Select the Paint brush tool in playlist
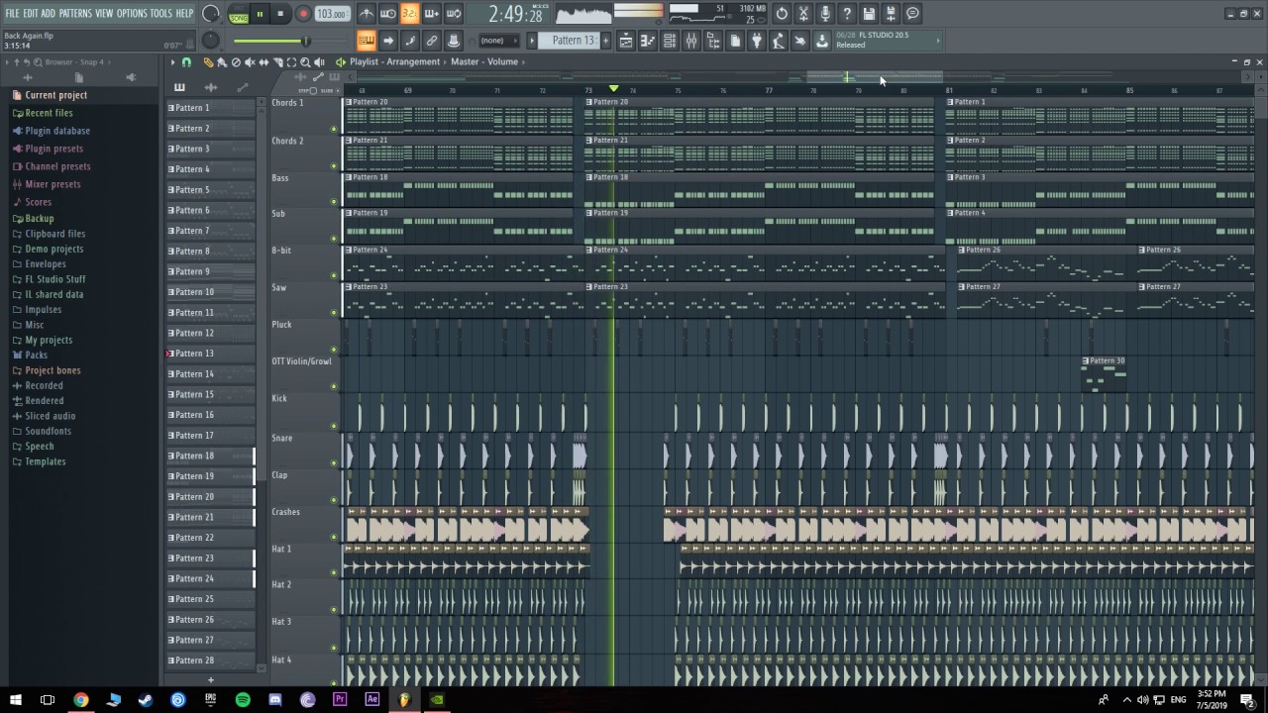The image size is (1268, 713). point(222,61)
